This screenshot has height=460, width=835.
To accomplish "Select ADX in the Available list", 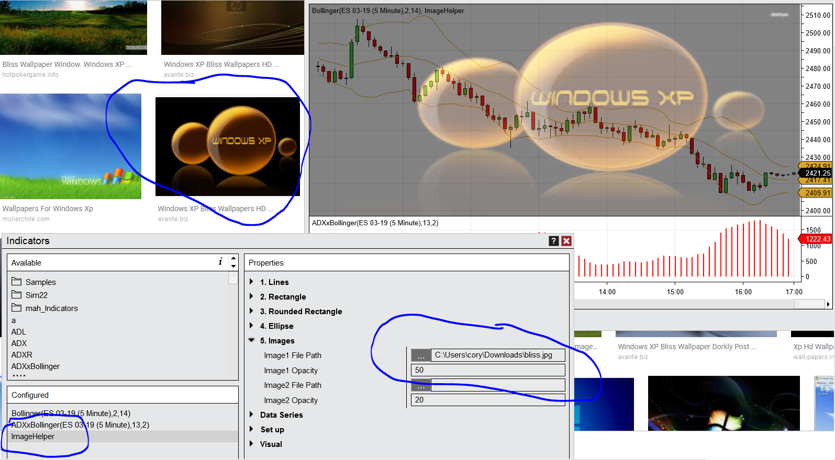I will point(19,343).
